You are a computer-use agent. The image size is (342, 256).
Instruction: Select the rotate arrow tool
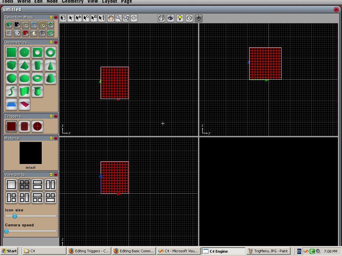86,18
